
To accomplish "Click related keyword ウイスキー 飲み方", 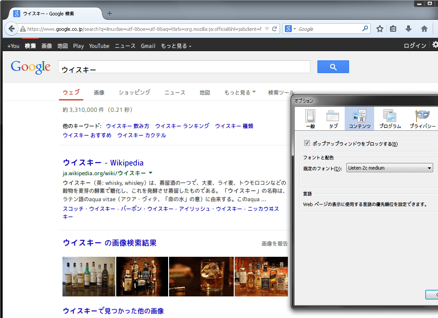I will point(128,126).
